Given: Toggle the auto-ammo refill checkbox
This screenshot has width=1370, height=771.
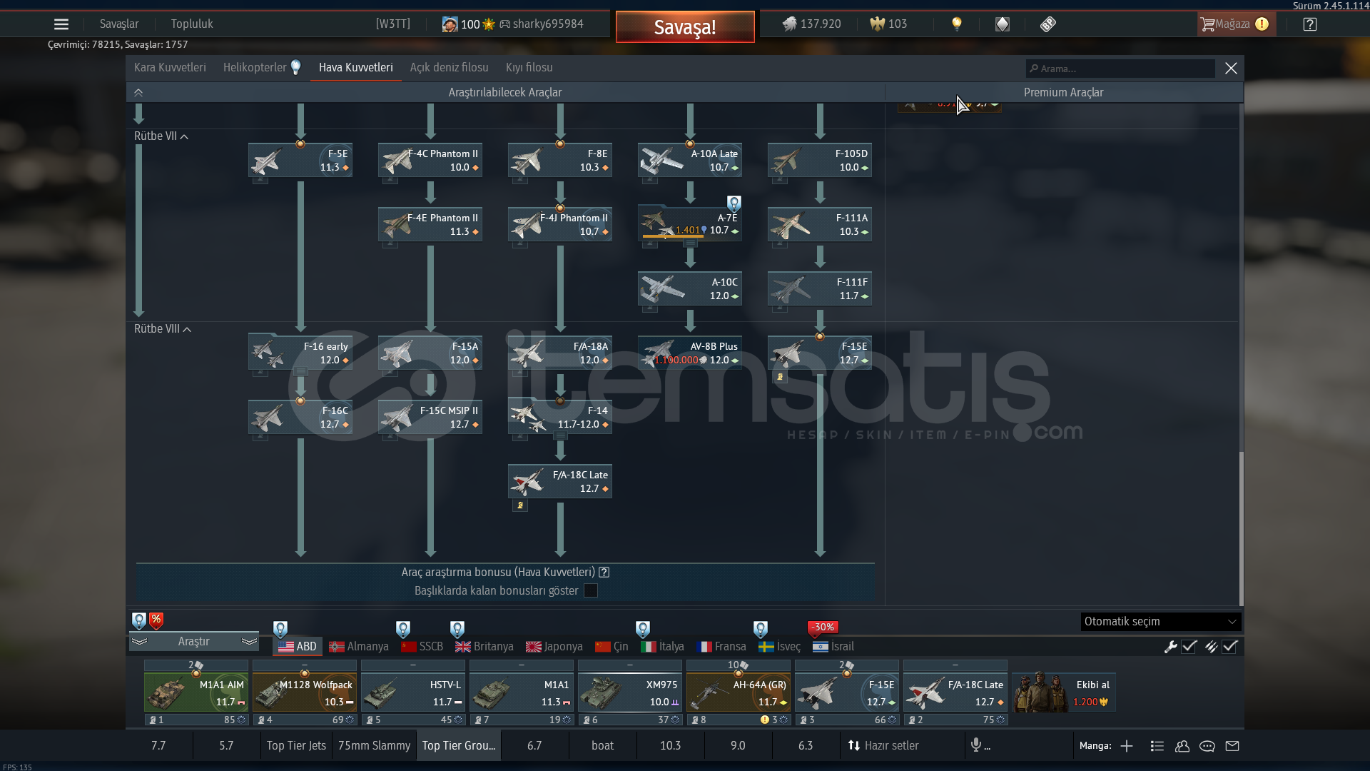Looking at the screenshot, I should (x=1229, y=647).
